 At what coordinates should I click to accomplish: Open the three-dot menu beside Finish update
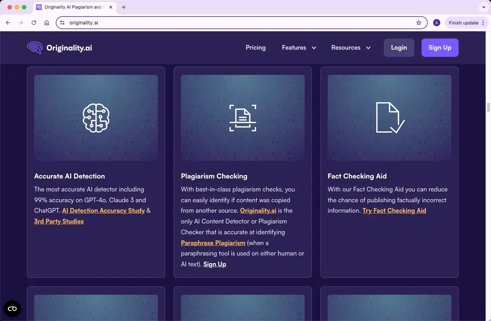pos(483,23)
